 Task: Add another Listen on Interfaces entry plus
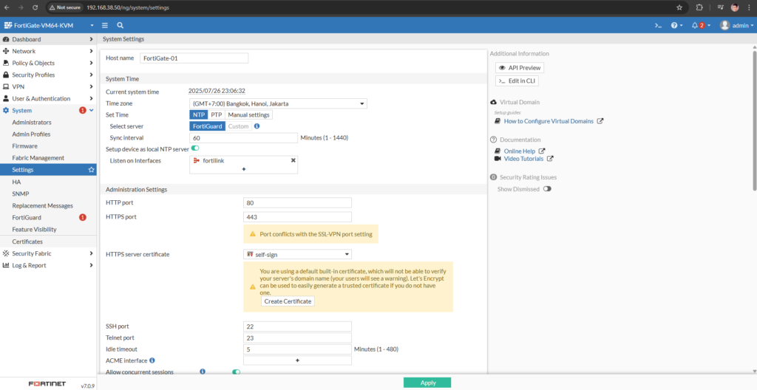tap(244, 169)
